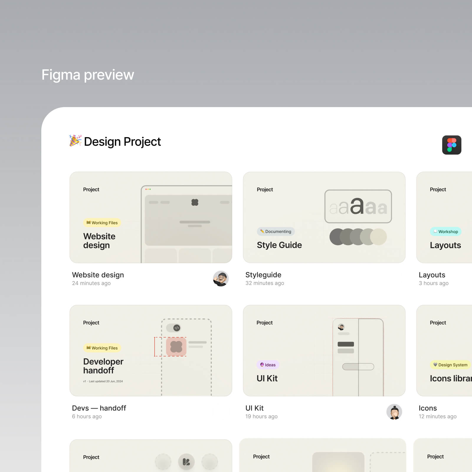Click the avatar inside the UI Kit phone mockup
Image resolution: width=472 pixels, height=472 pixels.
(341, 326)
